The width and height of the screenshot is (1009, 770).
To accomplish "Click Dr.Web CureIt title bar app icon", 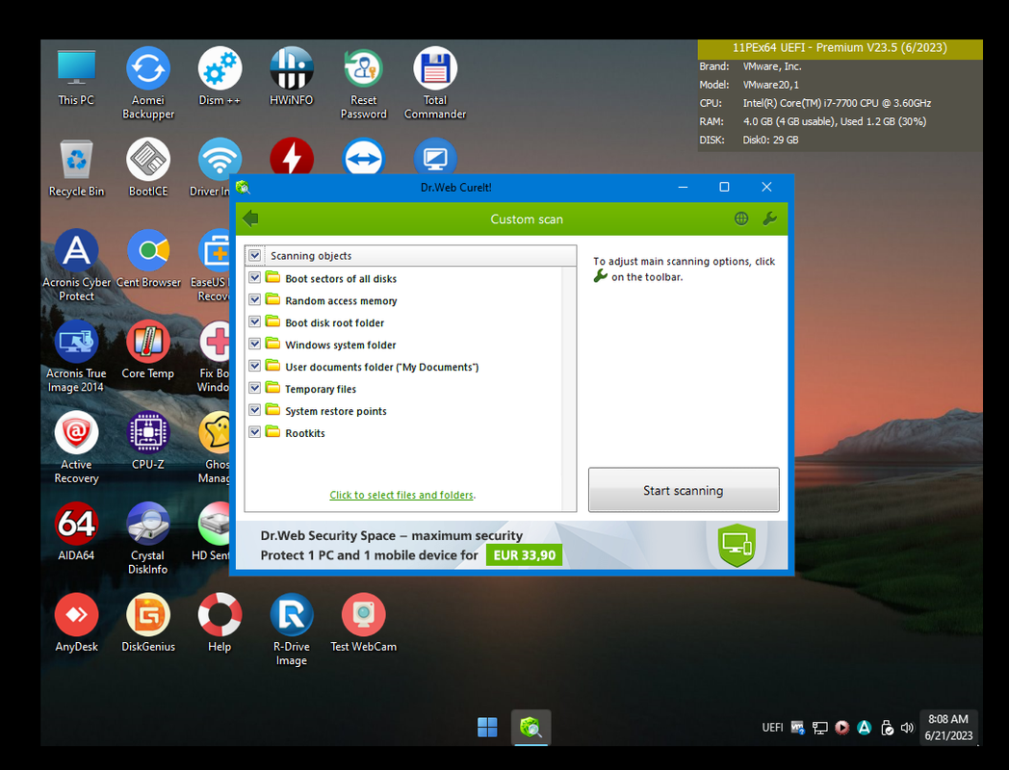I will 243,187.
